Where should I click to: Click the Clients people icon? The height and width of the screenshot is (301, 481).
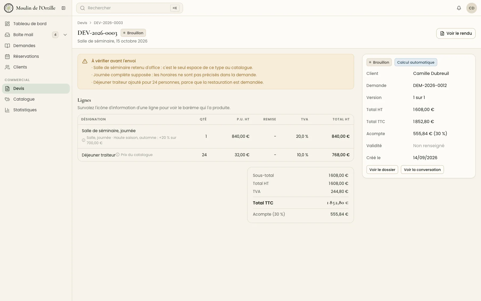[7, 67]
